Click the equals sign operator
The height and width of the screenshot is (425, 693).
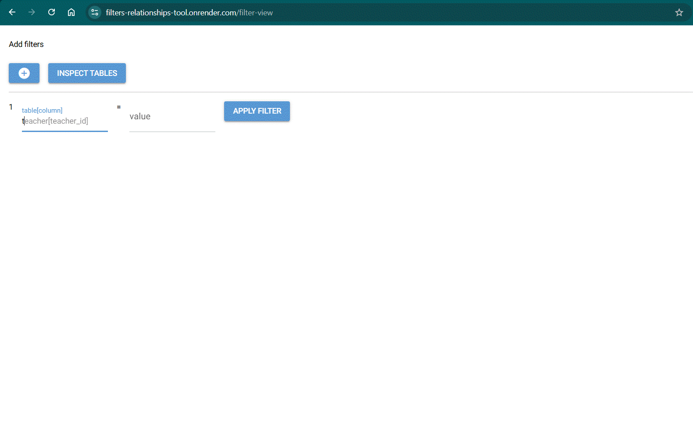118,107
